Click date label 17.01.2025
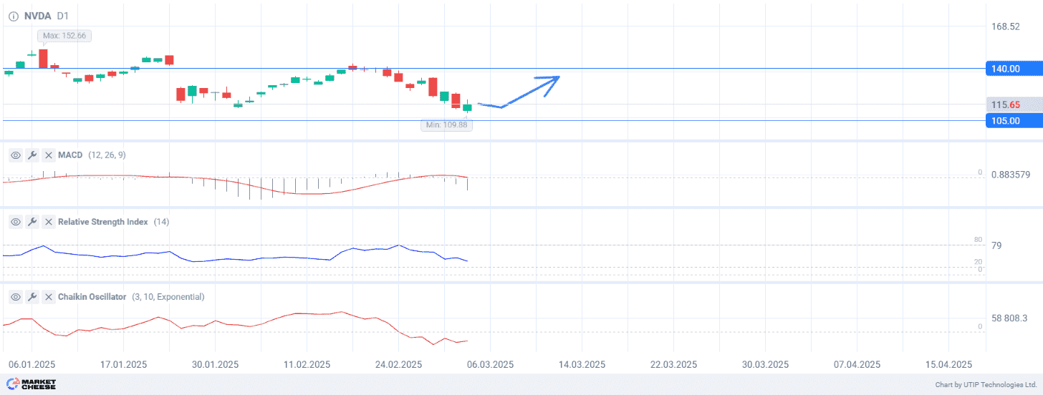The image size is (1043, 395). (x=123, y=364)
